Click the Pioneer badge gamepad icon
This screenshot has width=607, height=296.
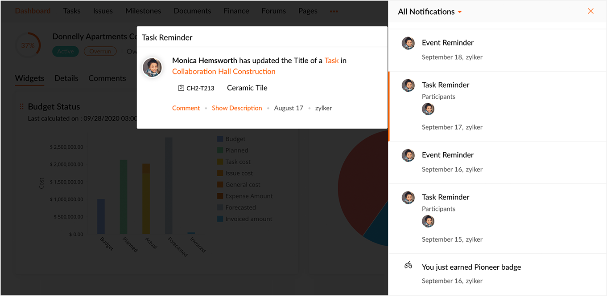408,266
